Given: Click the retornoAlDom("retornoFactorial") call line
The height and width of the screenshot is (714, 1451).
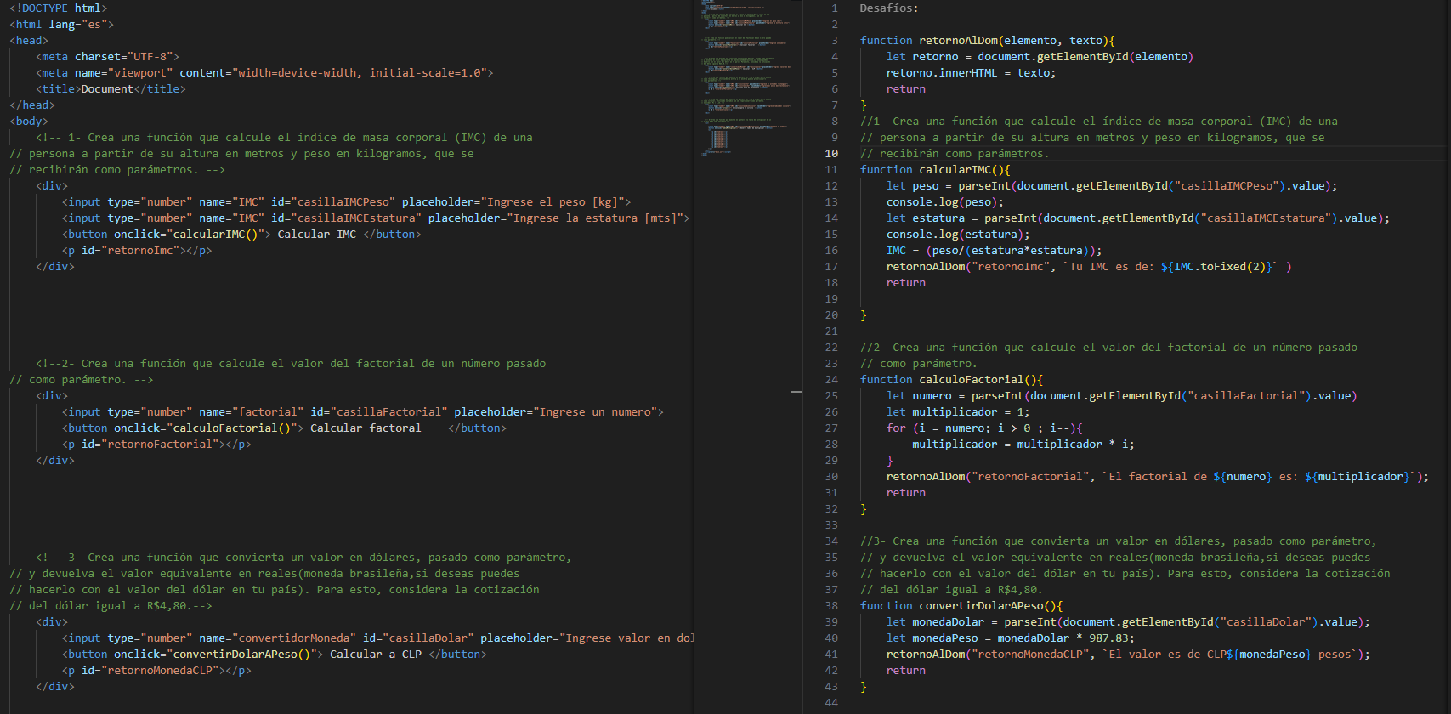Looking at the screenshot, I should pyautogui.click(x=1158, y=477).
